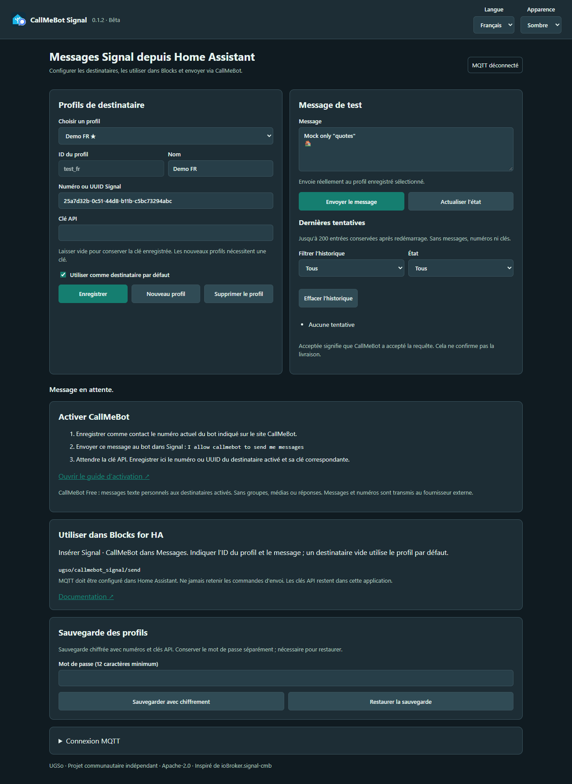Click the Enregistrer button
This screenshot has height=784, width=572.
93,294
